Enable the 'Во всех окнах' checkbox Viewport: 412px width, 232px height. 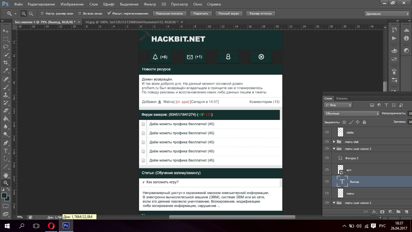pos(80,14)
